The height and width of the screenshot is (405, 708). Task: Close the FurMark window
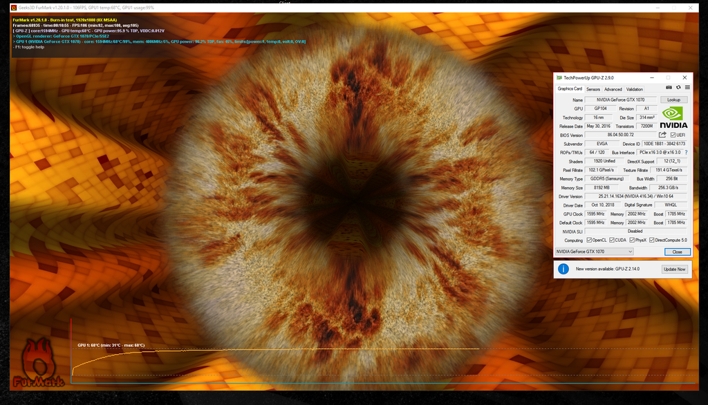click(690, 8)
